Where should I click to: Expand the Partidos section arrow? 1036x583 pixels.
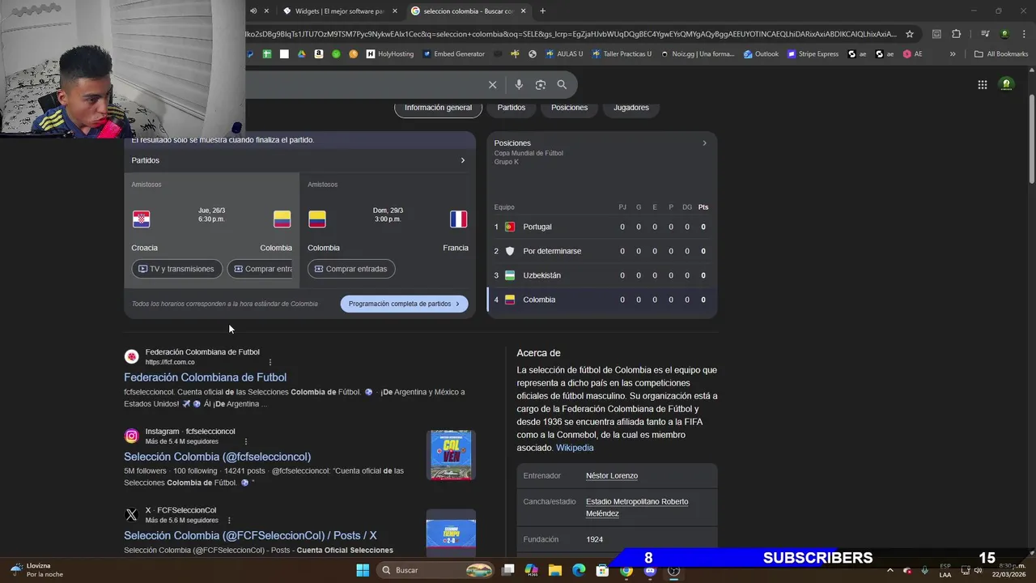tap(462, 160)
